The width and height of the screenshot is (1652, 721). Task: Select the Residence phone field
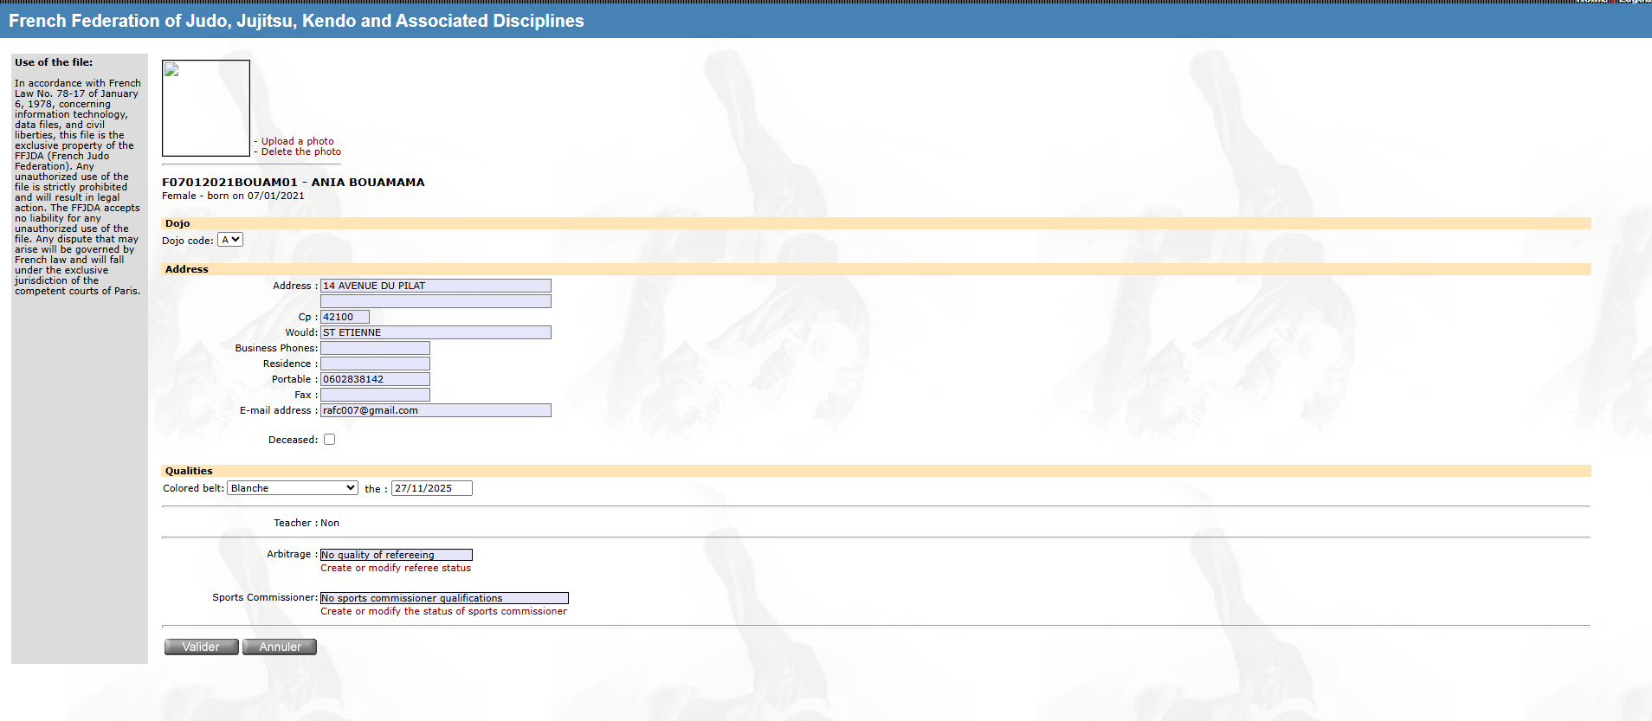click(x=375, y=364)
